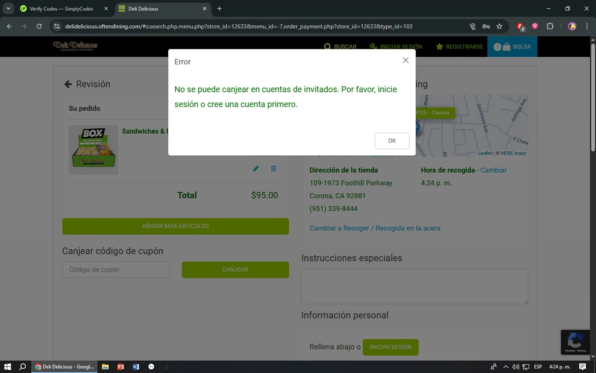Open the Extensions puzzle menu
The height and width of the screenshot is (373, 596).
(550, 26)
